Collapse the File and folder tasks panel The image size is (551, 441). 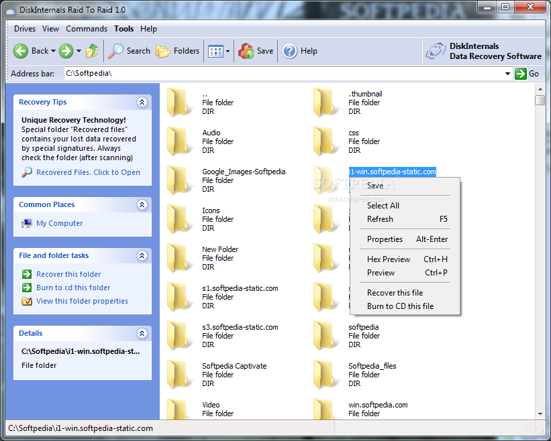click(142, 255)
